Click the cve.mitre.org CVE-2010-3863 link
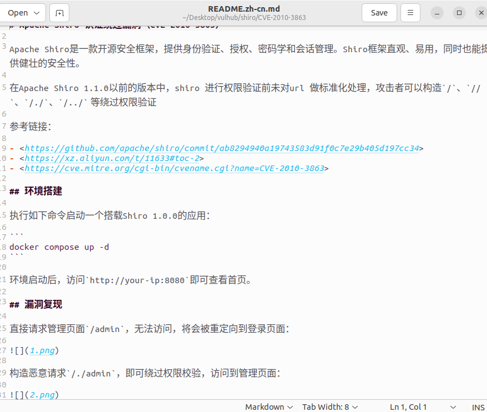The image size is (487, 412). pos(174,168)
